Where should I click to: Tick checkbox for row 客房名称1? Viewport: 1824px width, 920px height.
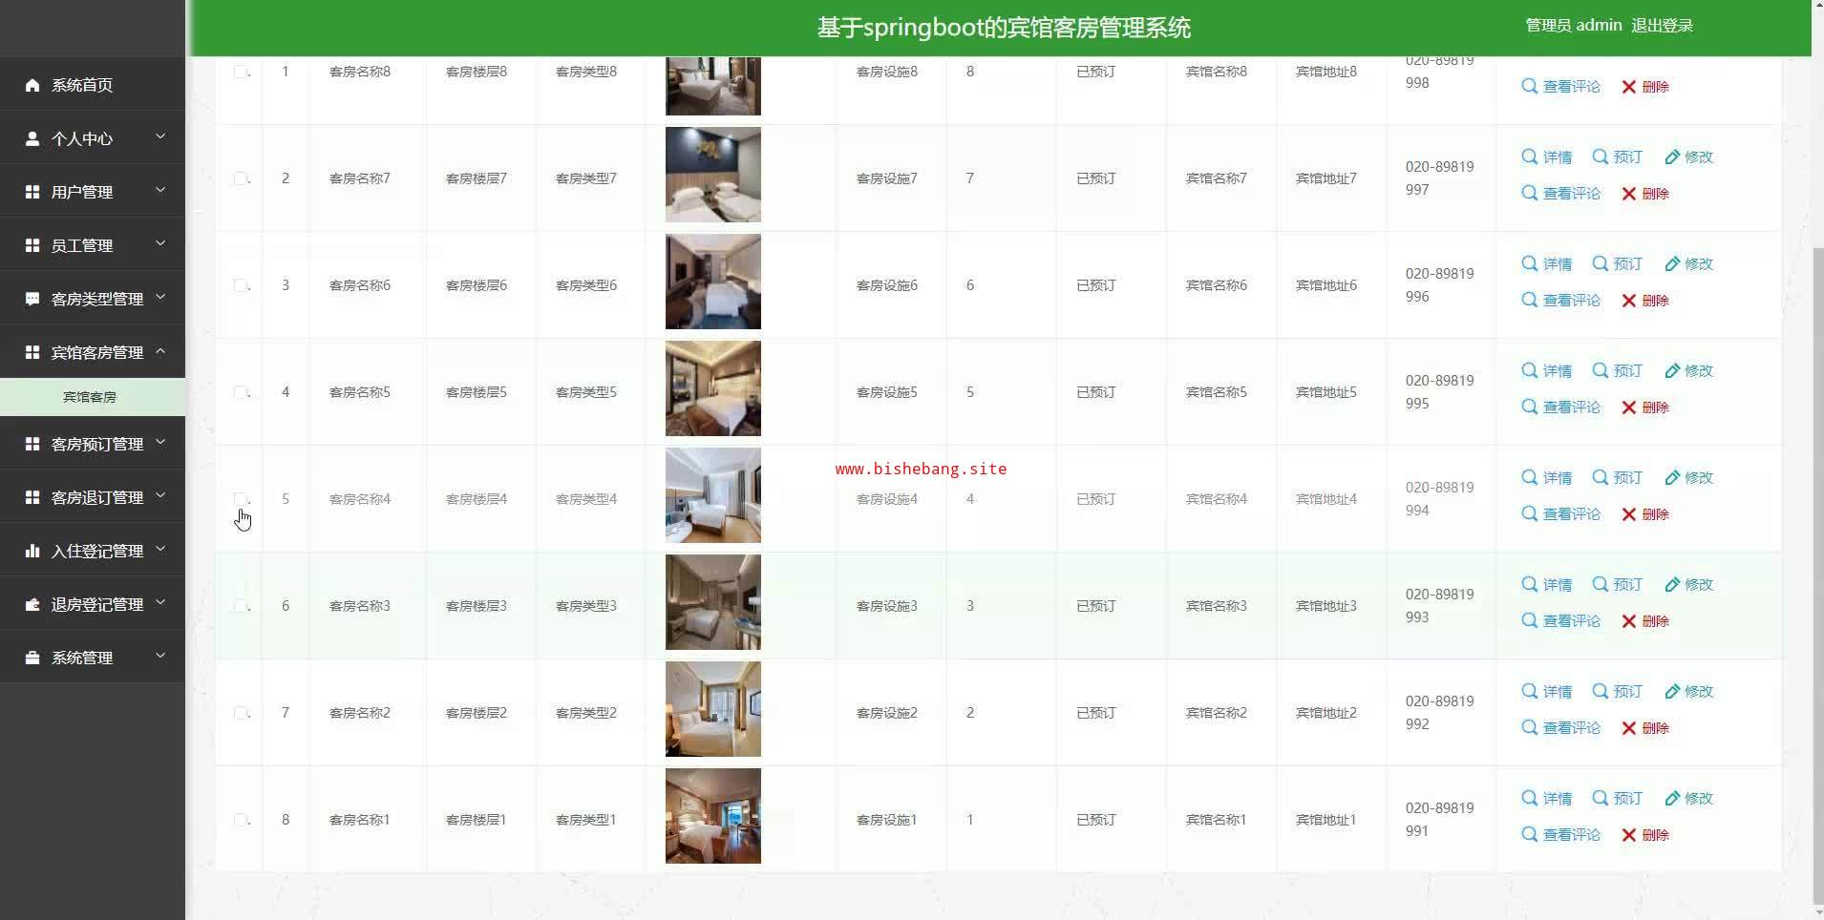[241, 820]
